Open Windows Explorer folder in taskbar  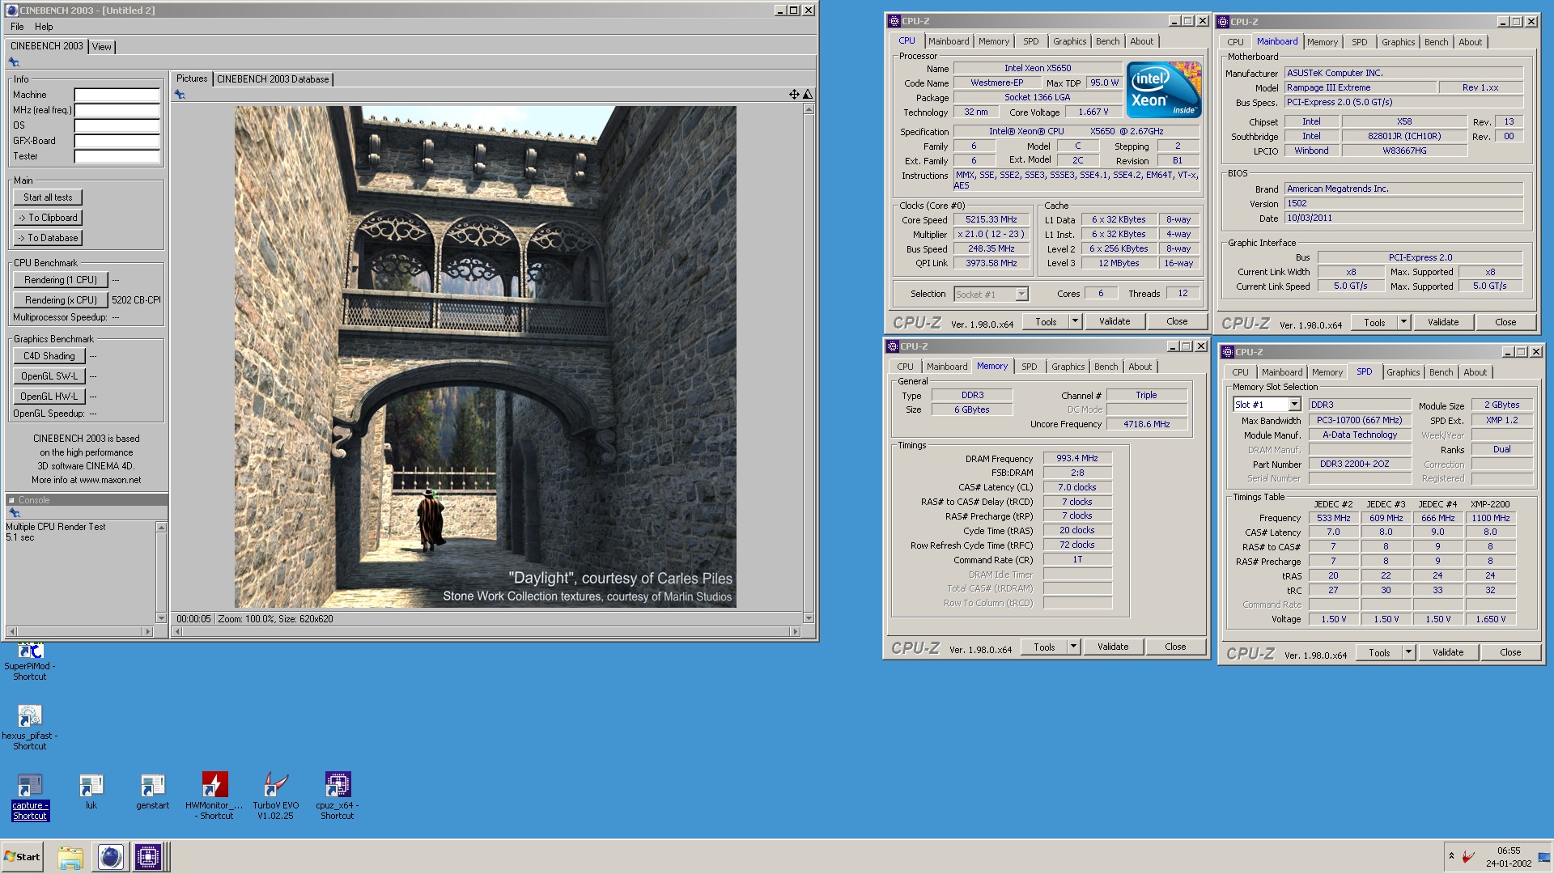click(x=70, y=857)
